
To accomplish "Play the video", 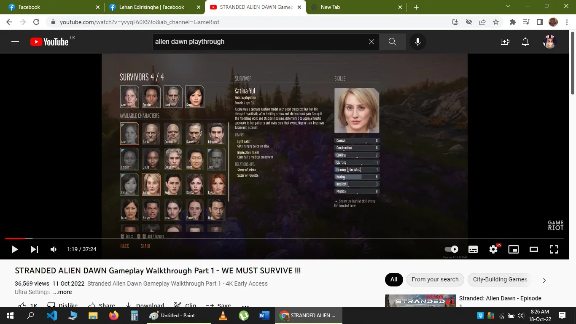I will point(15,249).
